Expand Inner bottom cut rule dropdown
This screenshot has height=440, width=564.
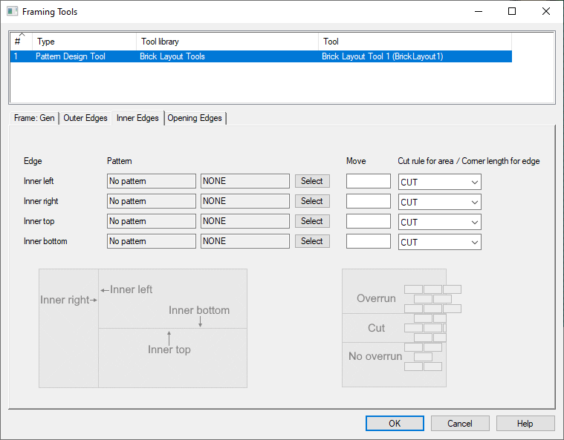click(x=440, y=242)
